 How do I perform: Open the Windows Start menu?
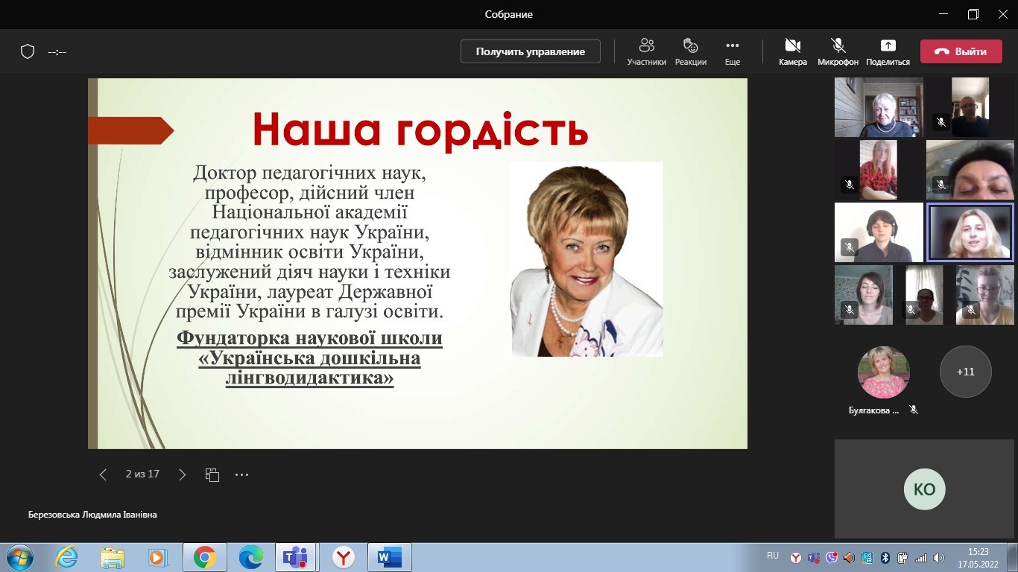19,556
